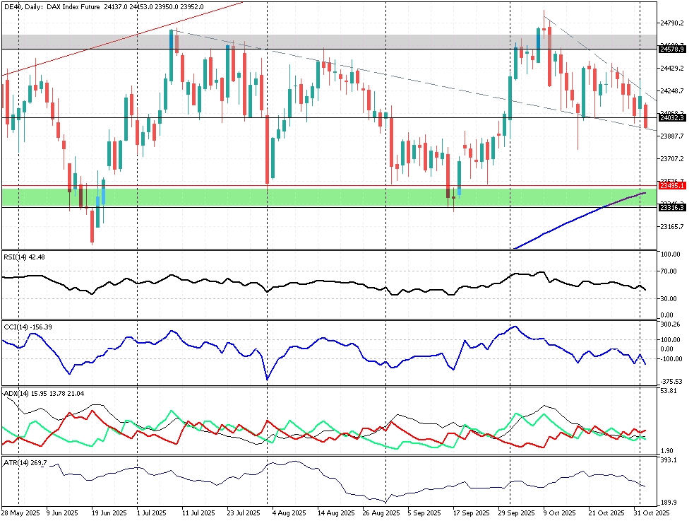The image size is (694, 521).
Task: Select the 23316.3 price level tag
Action: click(x=671, y=207)
